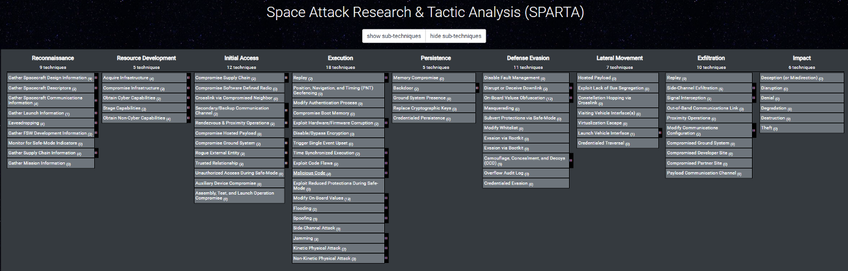This screenshot has height=271, width=848.
Task: Expand sub-techniques handle beside Side-Channel Exfiltration
Action: pos(754,89)
